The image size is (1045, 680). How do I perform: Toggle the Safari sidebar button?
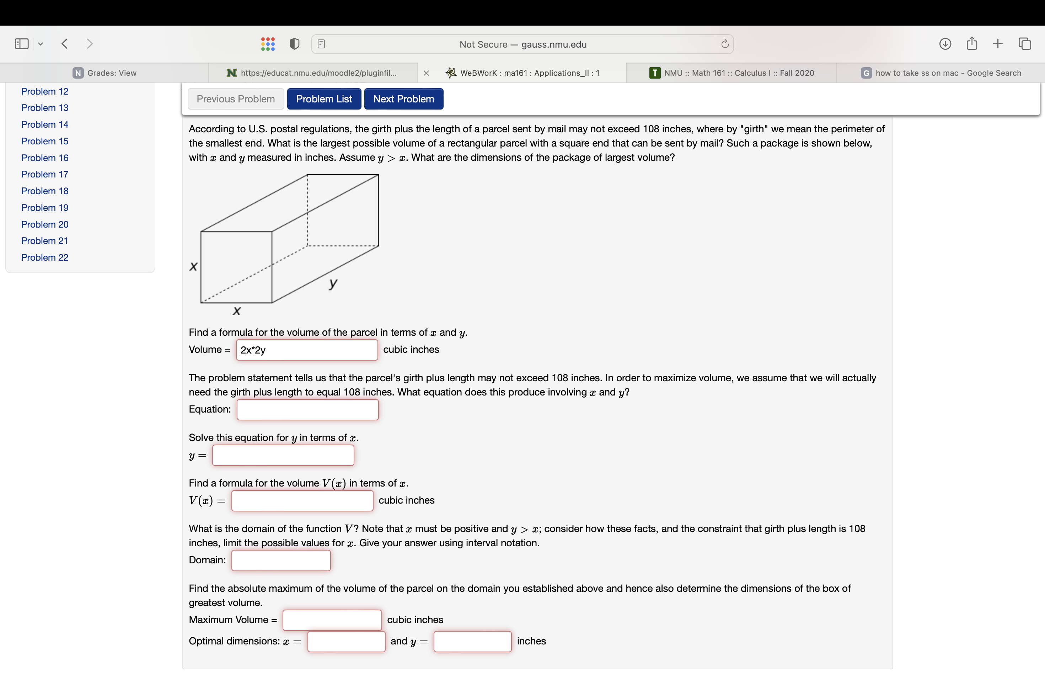click(22, 43)
